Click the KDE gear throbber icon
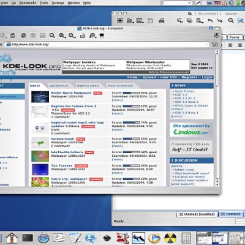245x245 pixels. point(216,36)
